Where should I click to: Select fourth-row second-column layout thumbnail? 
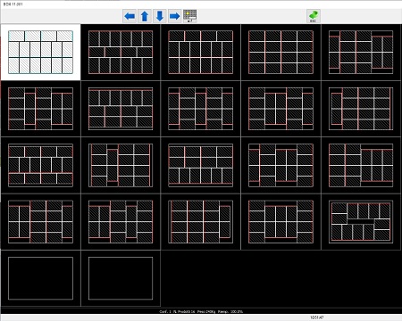[121, 222]
